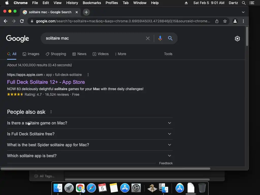260x195 pixels.
Task: Bookmark this page with the star icon
Action: click(x=225, y=21)
